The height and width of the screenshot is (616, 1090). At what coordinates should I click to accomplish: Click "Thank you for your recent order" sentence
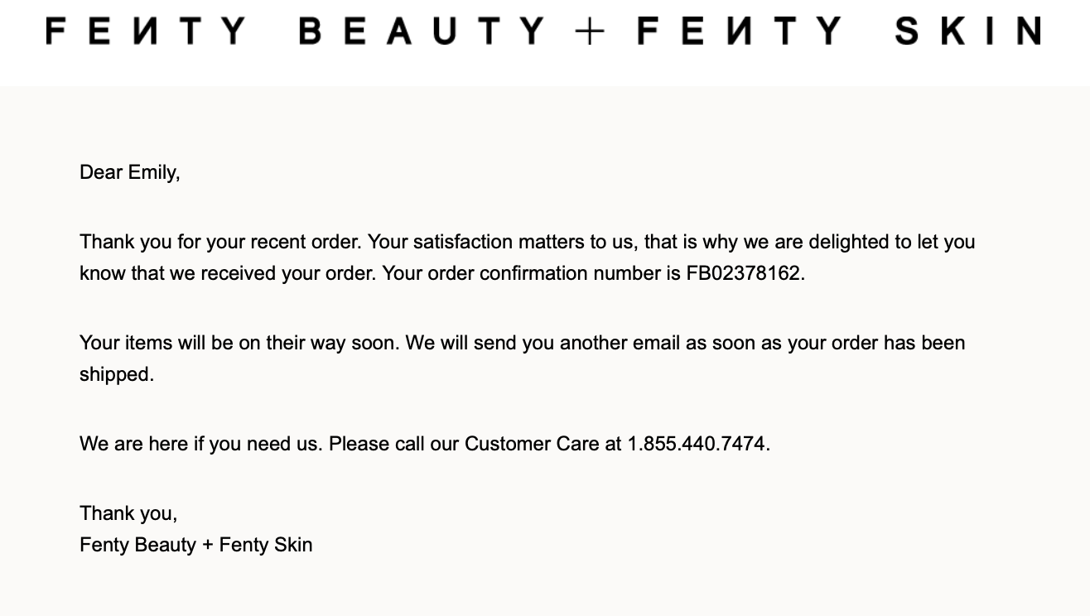tap(219, 242)
